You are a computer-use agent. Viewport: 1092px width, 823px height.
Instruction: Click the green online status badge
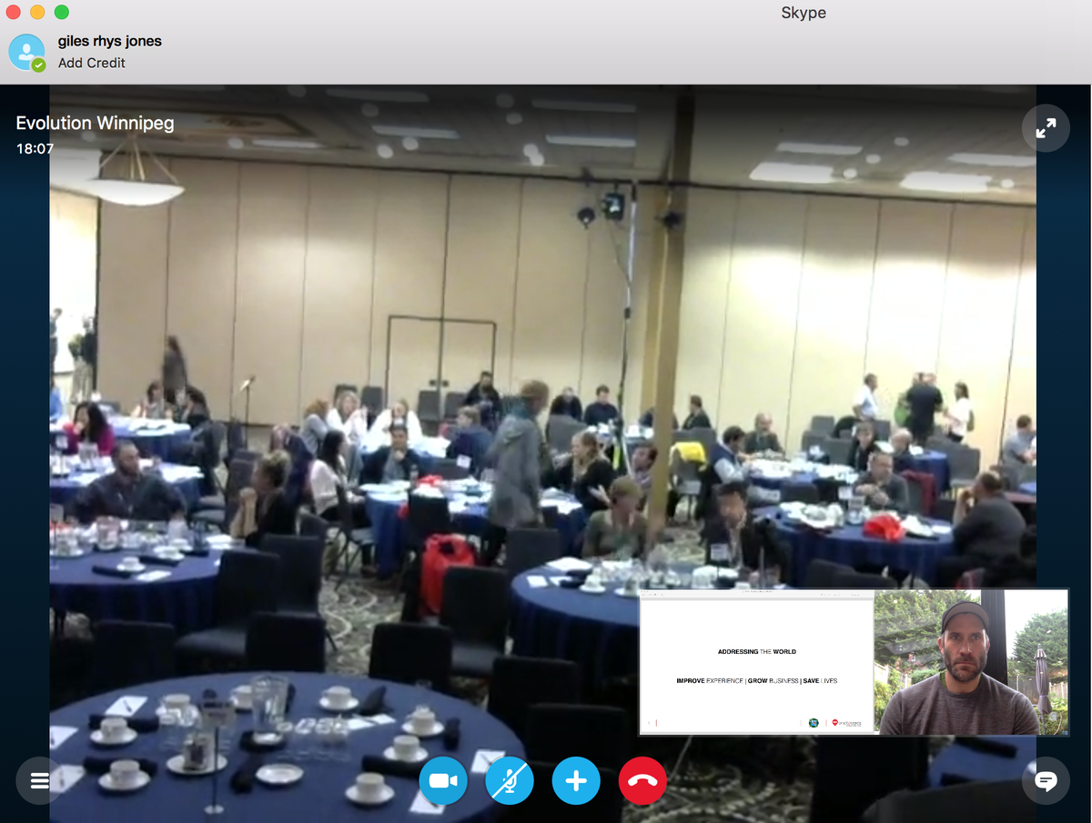[38, 65]
